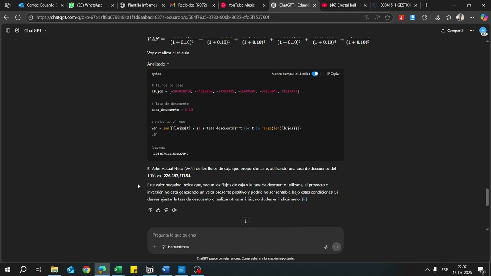This screenshot has width=491, height=276.
Task: Open Excel from the taskbar
Action: point(118,270)
